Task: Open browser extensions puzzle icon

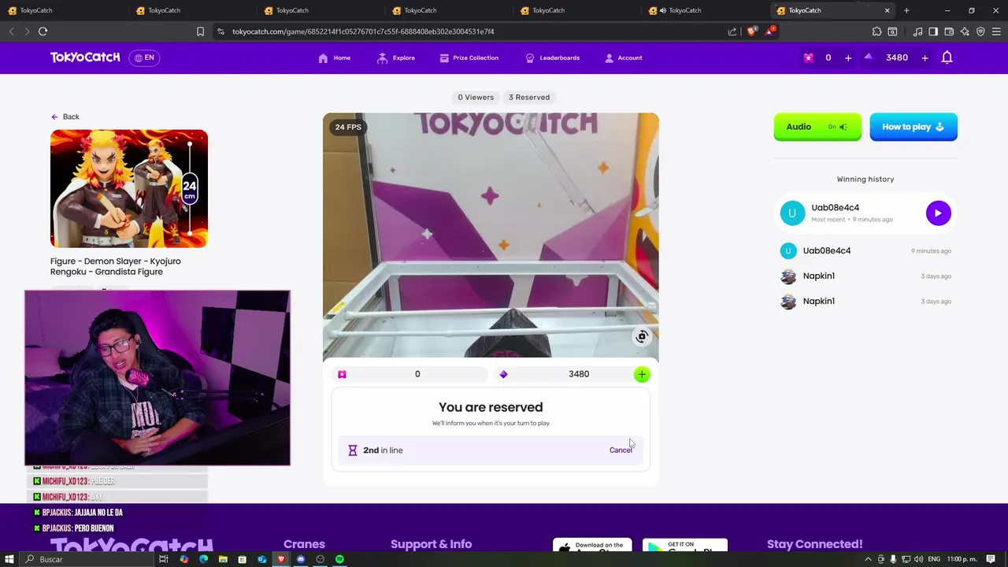Action: pos(876,31)
